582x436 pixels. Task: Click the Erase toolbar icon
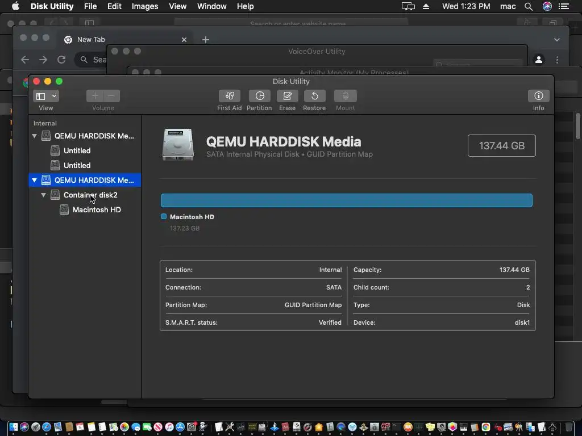click(x=287, y=96)
